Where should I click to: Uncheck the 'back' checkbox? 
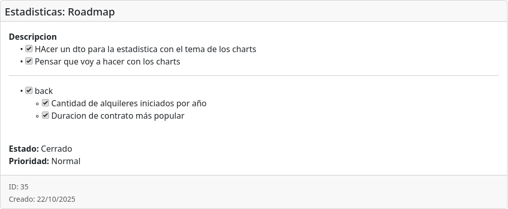(29, 91)
